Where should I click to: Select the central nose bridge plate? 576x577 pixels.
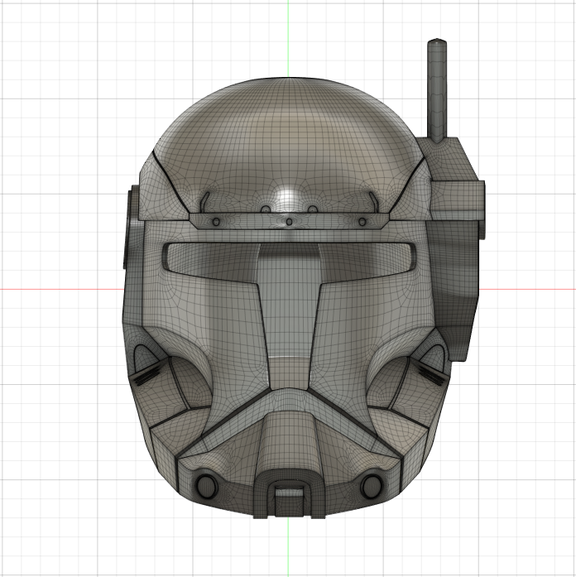point(289,316)
